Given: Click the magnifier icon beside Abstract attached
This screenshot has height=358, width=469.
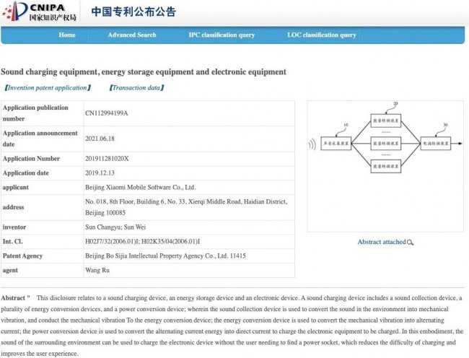Looking at the screenshot, I should click(411, 243).
